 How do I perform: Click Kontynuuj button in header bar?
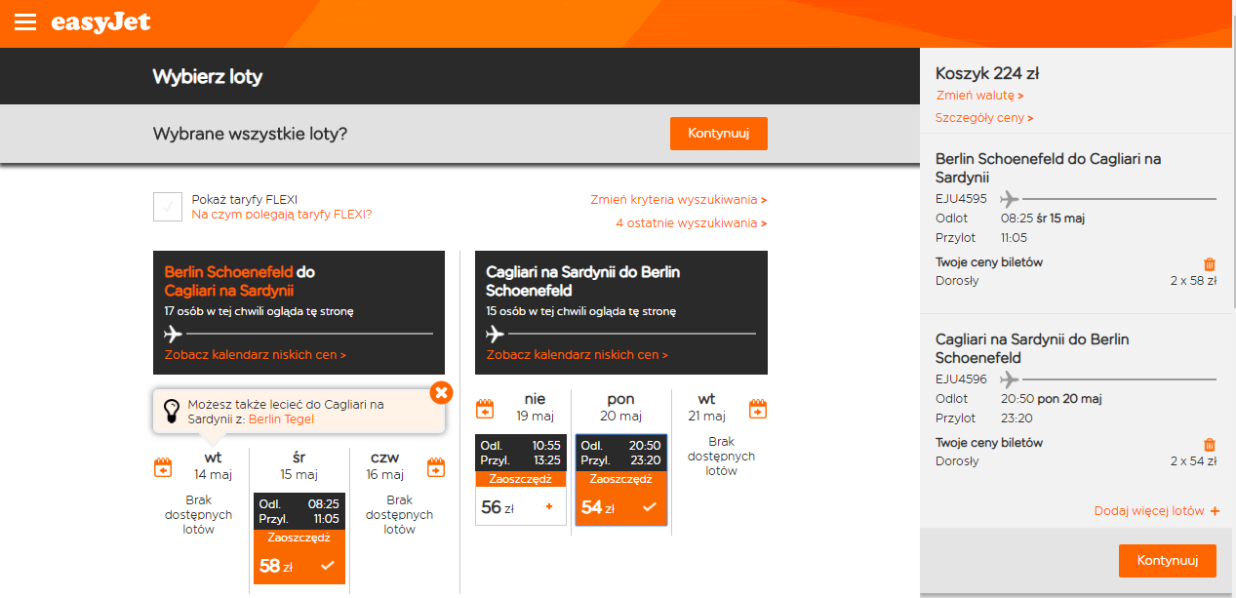[719, 134]
